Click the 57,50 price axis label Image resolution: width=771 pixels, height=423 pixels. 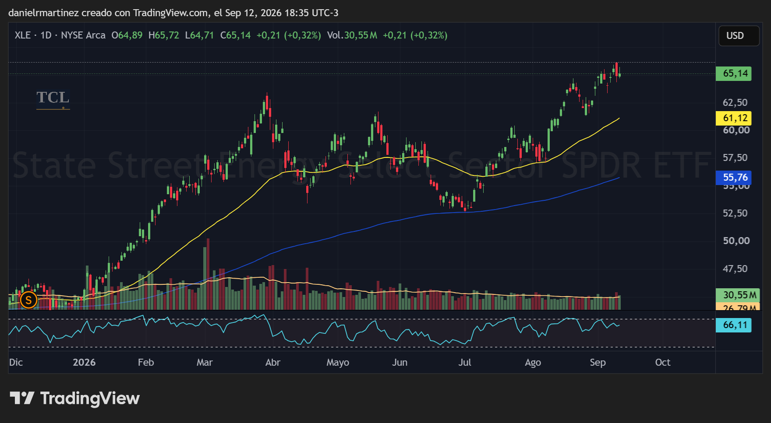click(736, 158)
